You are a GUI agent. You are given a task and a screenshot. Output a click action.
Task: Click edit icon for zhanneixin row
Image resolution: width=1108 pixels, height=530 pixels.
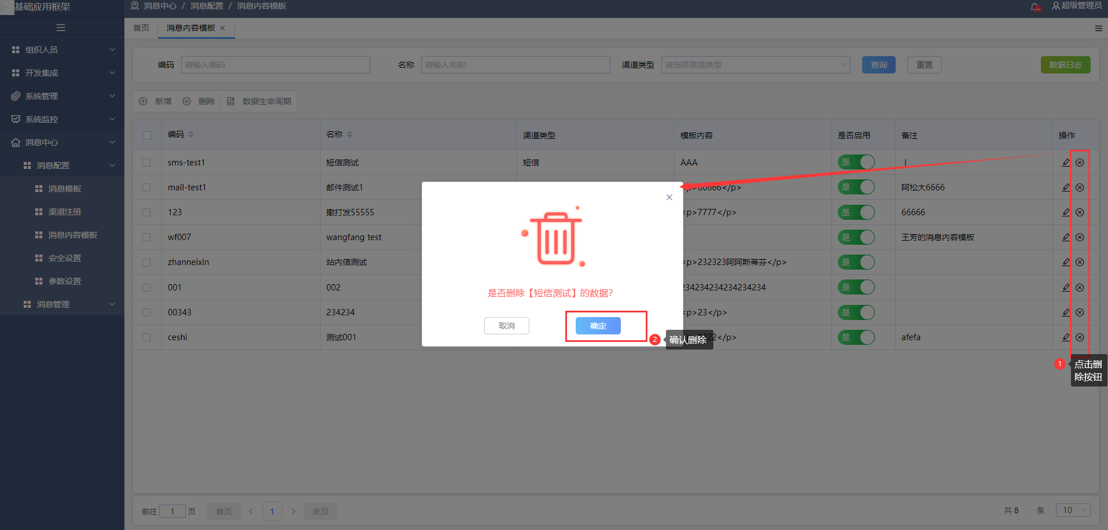point(1066,262)
